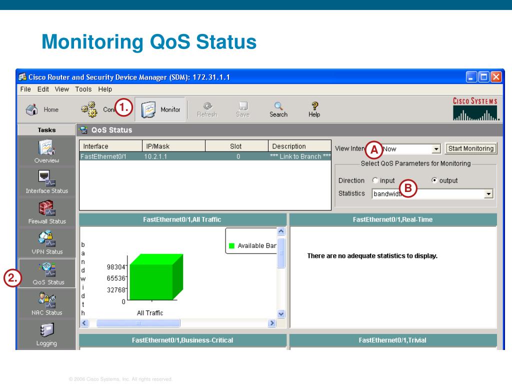Open the Edit menu
The width and height of the screenshot is (512, 384).
(x=43, y=89)
